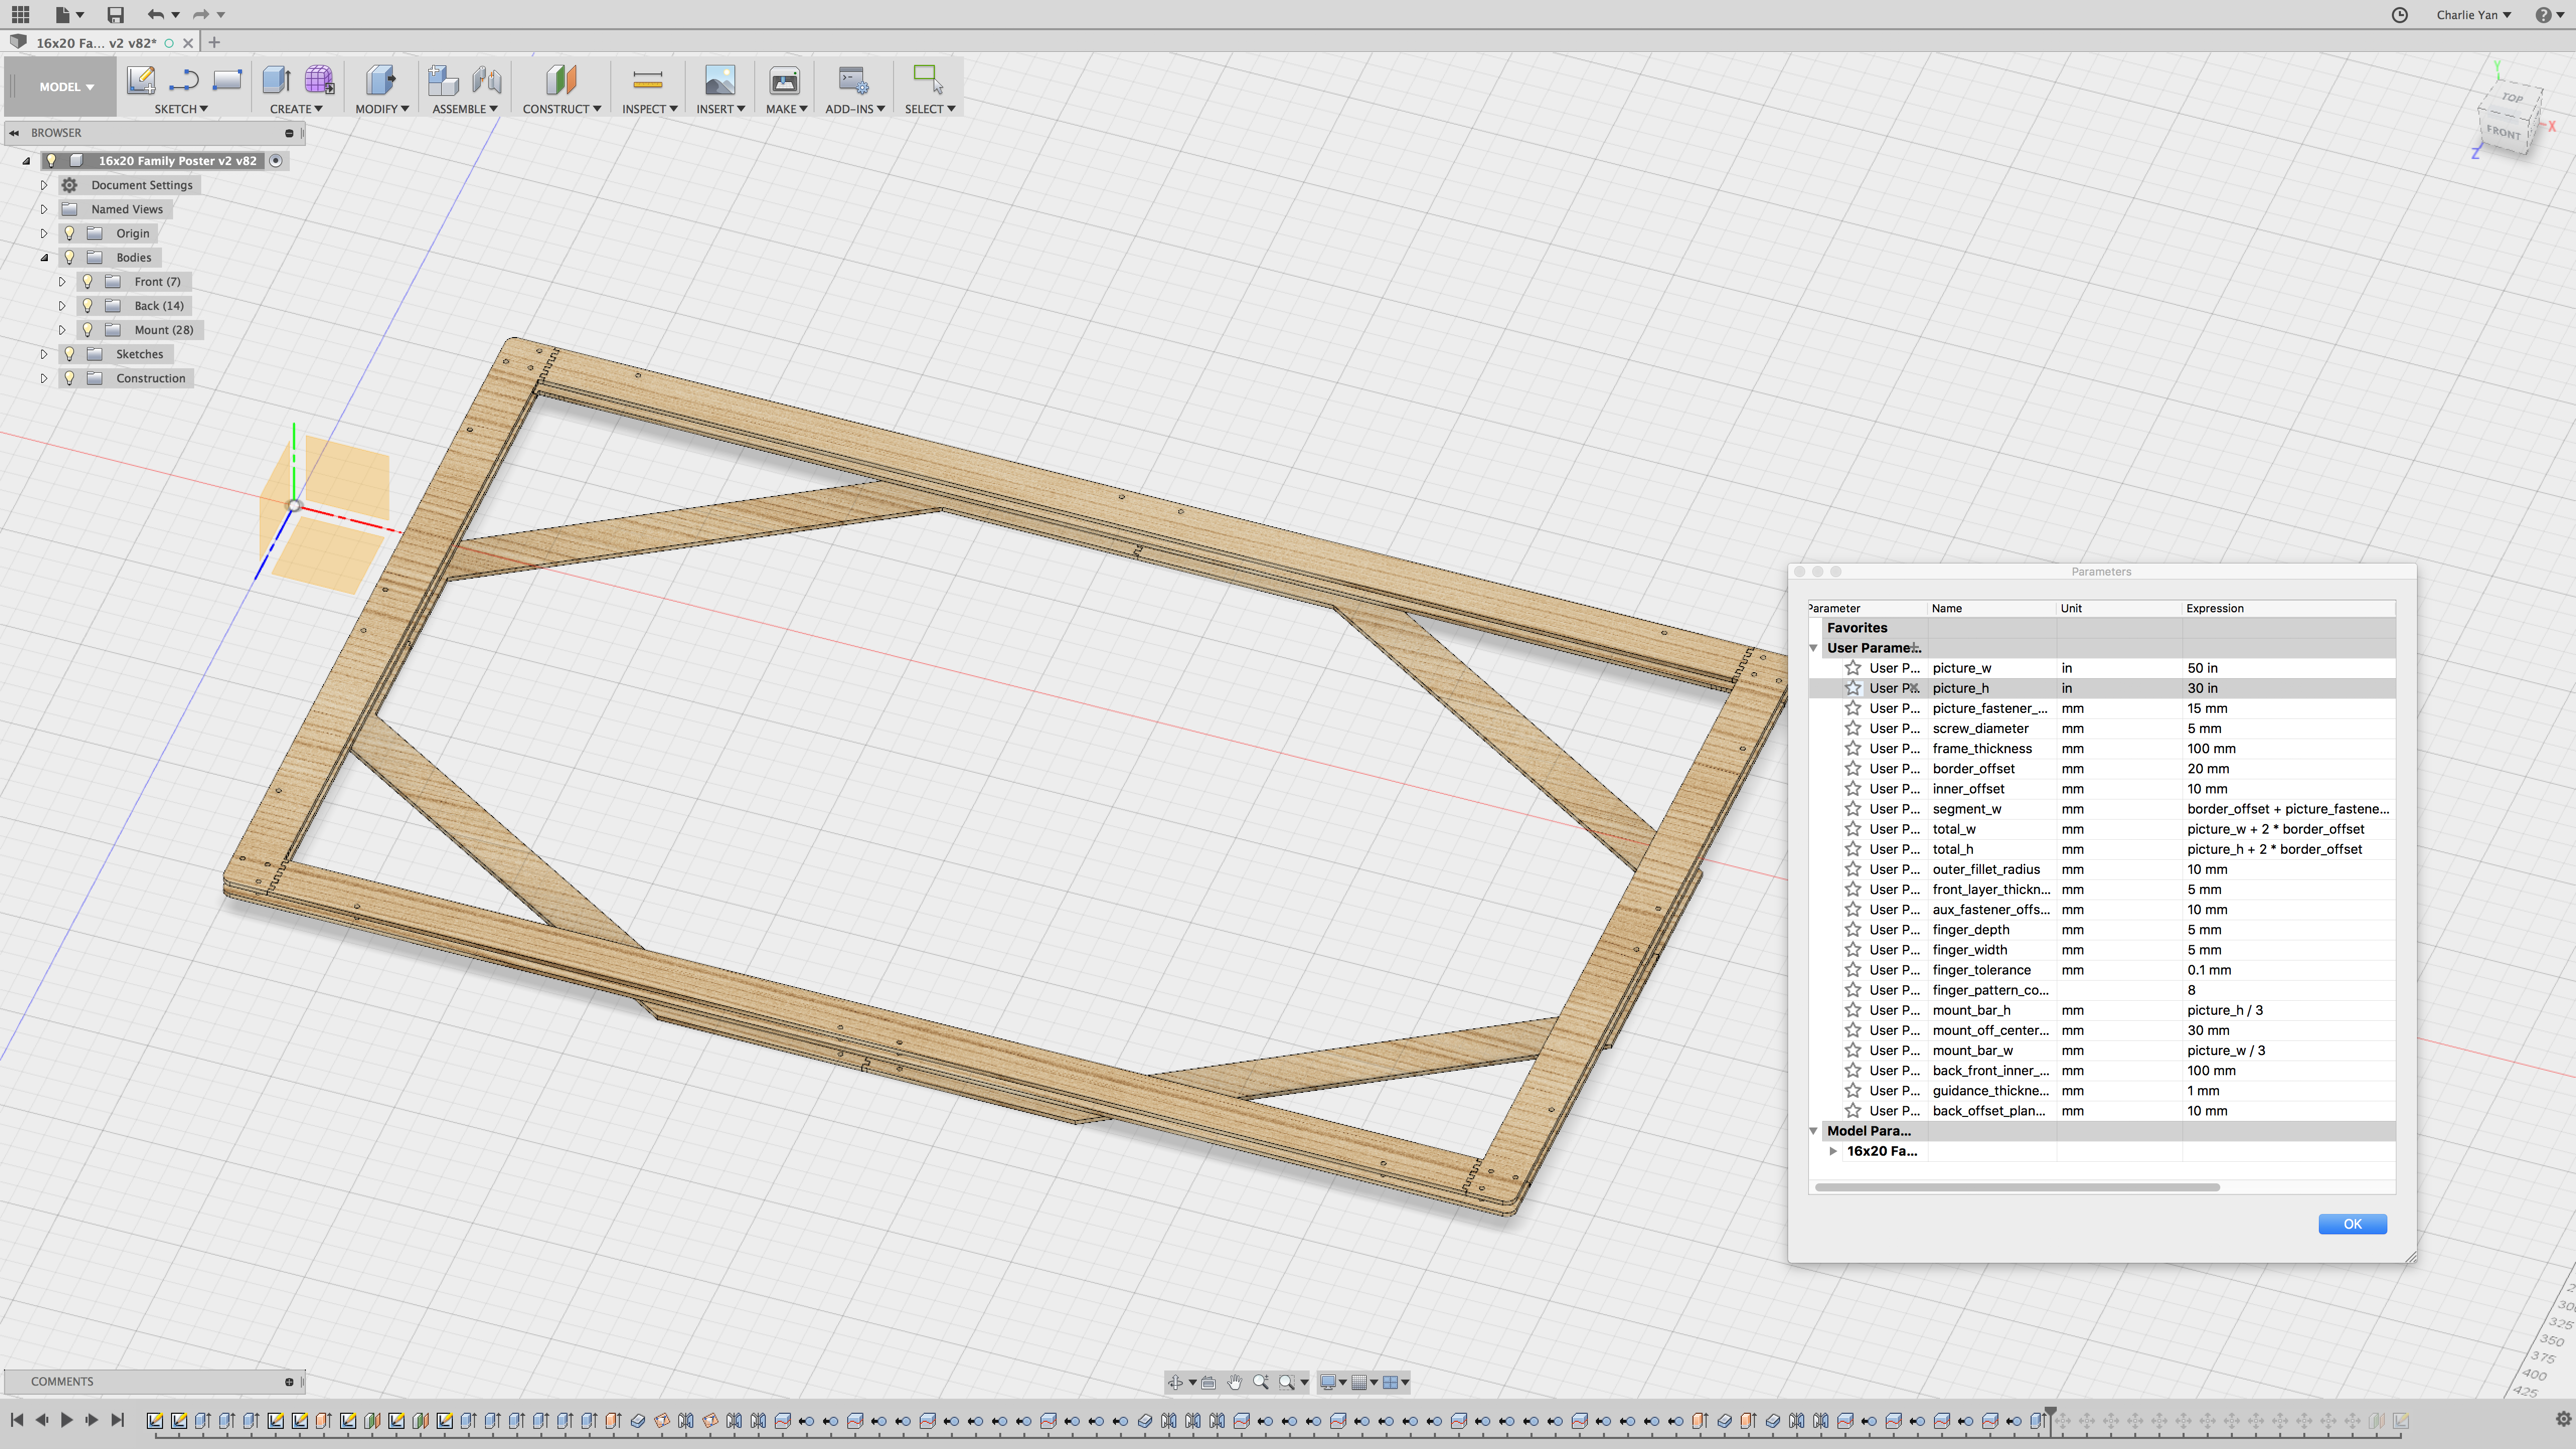This screenshot has width=2576, height=1449.
Task: Select the Create Form purple icon
Action: click(x=319, y=80)
